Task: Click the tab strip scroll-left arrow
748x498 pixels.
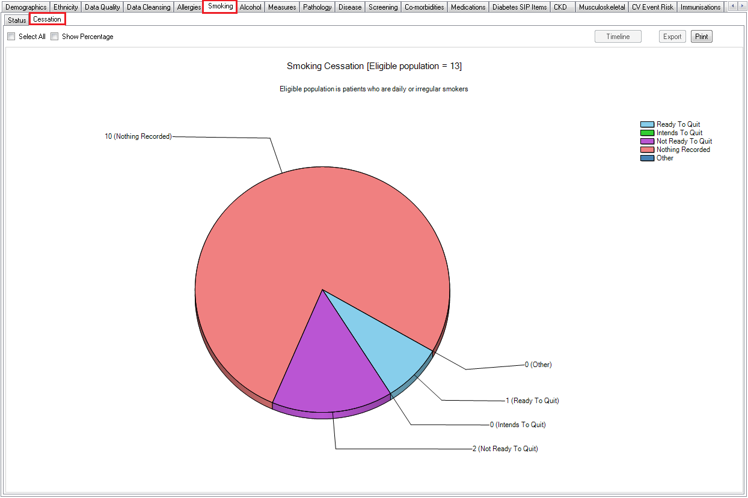Action: click(732, 7)
